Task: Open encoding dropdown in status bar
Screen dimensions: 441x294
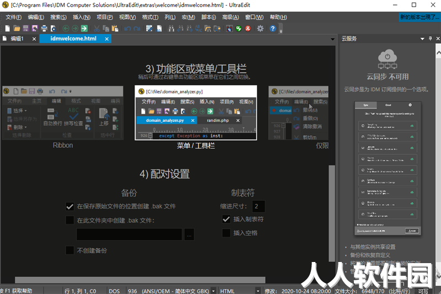Action: (213, 291)
